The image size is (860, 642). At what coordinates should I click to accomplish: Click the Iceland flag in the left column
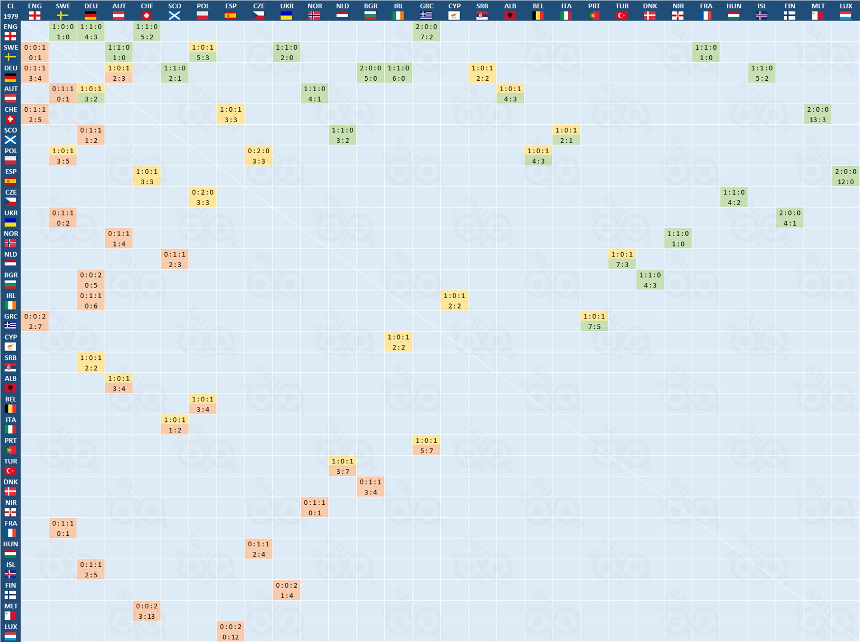coord(10,574)
